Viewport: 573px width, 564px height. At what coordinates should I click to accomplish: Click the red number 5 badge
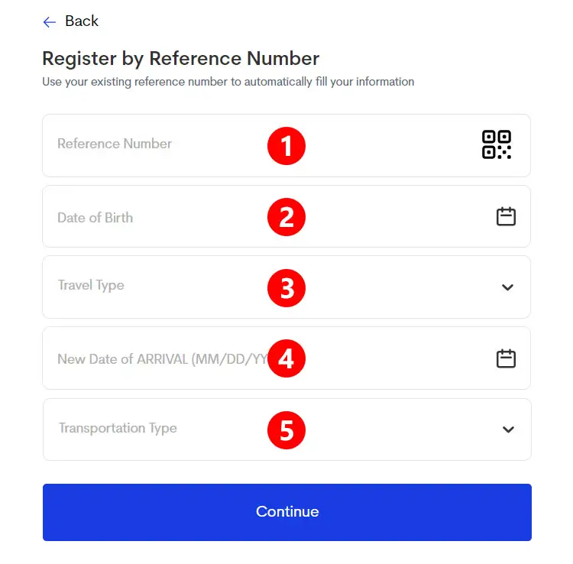point(286,429)
